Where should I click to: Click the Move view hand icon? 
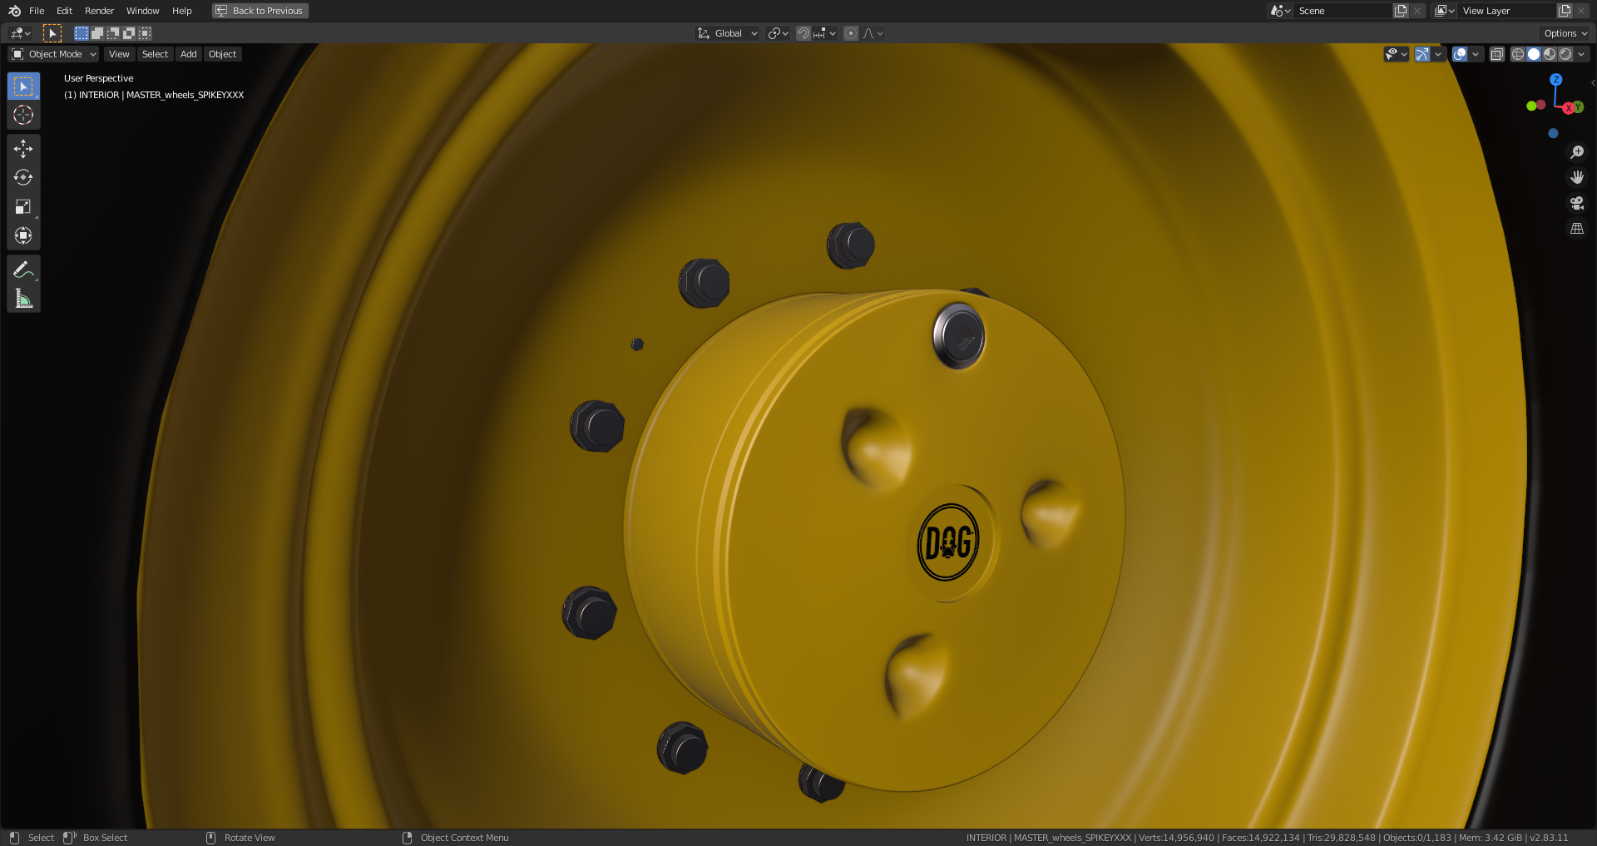tap(1576, 177)
